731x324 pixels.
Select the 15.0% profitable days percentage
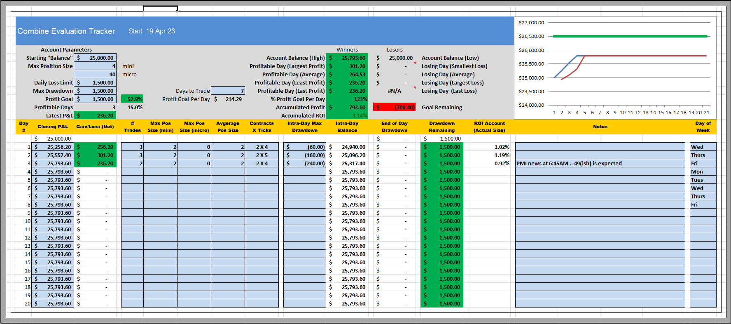pos(132,107)
